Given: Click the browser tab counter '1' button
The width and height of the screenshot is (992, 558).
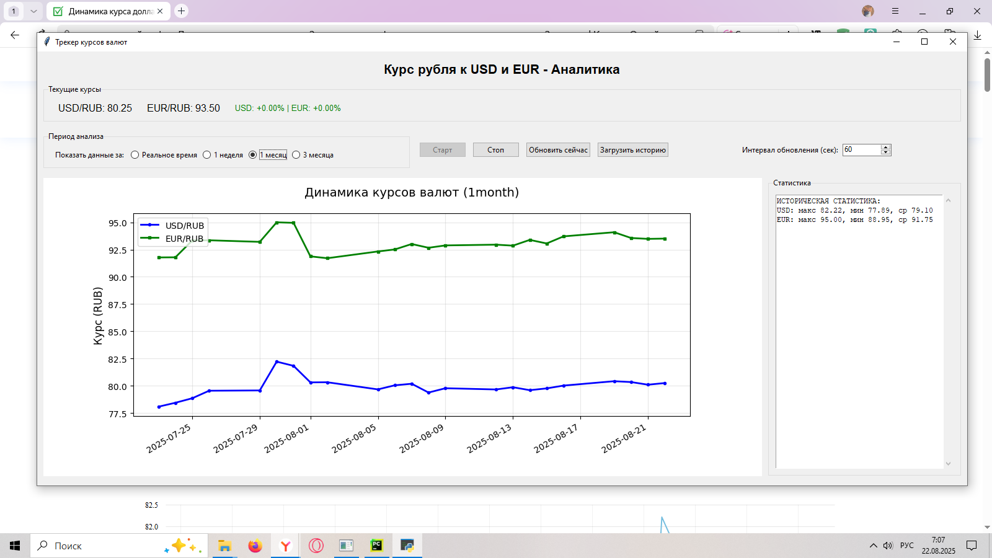Looking at the screenshot, I should click(14, 11).
